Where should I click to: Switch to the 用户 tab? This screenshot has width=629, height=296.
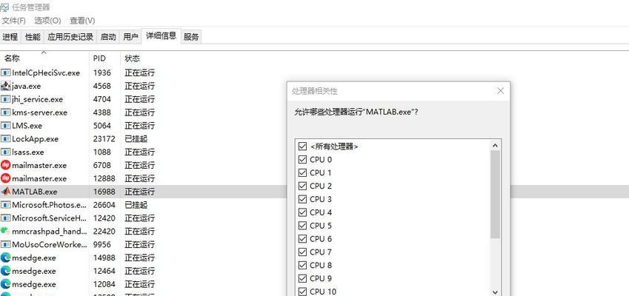click(130, 37)
